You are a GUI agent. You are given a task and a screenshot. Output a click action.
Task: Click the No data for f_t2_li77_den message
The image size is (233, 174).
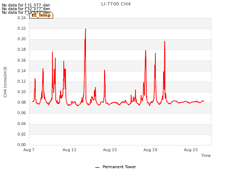26,9
